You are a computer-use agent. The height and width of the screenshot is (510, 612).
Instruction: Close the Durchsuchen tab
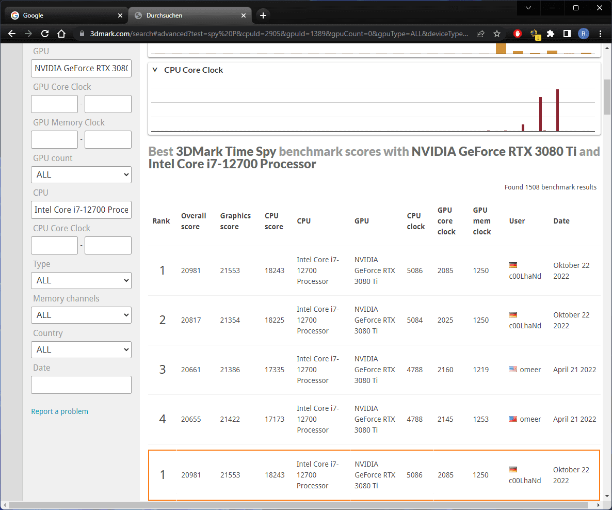243,15
